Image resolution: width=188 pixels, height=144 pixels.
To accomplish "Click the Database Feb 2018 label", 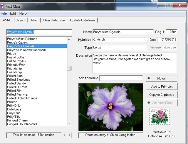I will pos(162,136).
